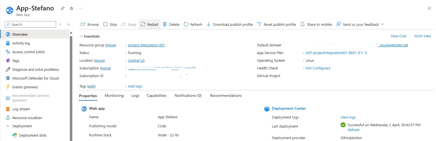Screen dimensions: 436x141
Task: Pin App-Steano to dashboard icon
Action: 63,8
